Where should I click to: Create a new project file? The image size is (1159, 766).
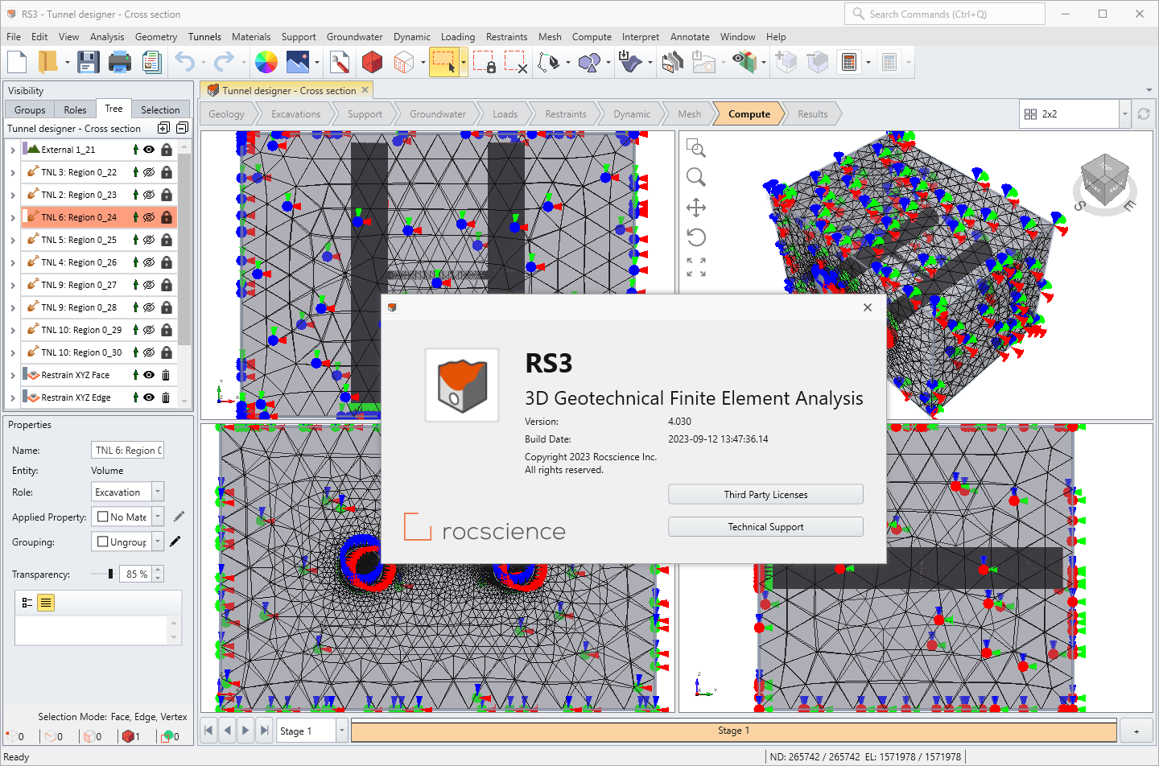[18, 62]
